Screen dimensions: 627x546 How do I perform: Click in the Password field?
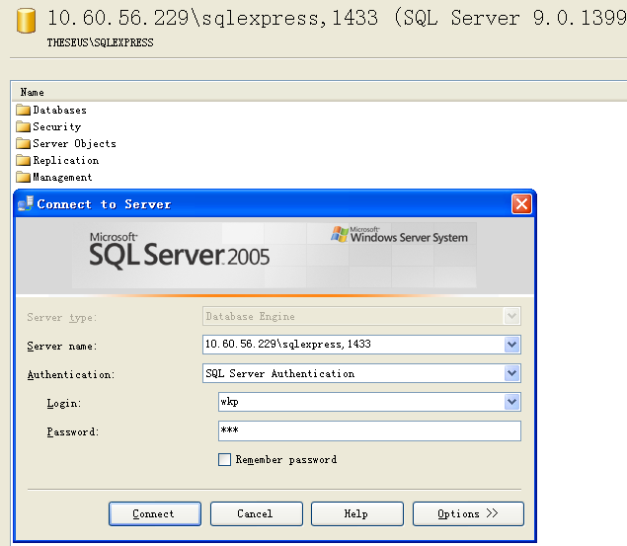tap(369, 430)
